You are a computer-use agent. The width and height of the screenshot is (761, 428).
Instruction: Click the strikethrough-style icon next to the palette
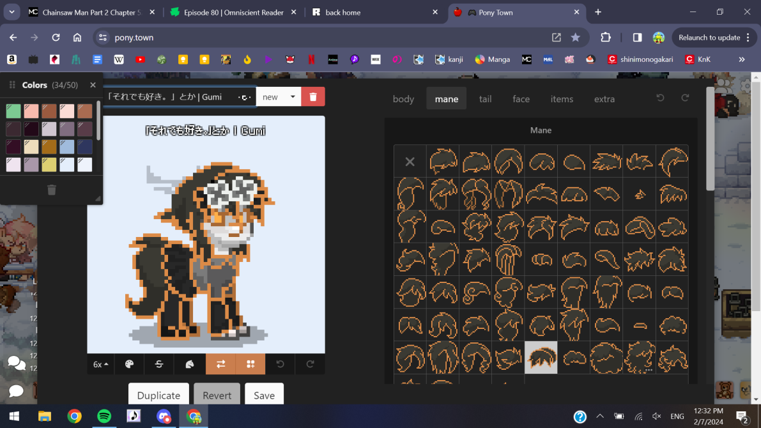coord(158,364)
